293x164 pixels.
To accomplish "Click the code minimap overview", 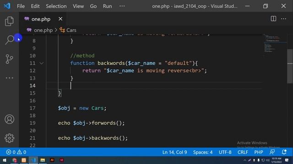I will coord(275,44).
